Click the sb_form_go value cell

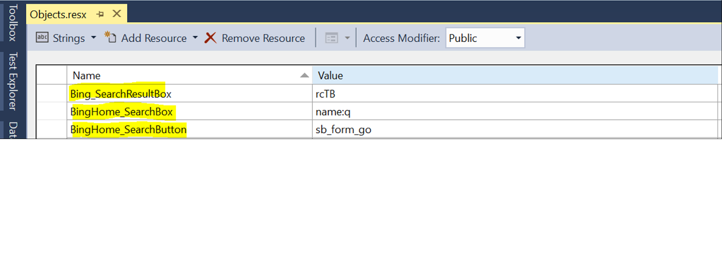(343, 130)
